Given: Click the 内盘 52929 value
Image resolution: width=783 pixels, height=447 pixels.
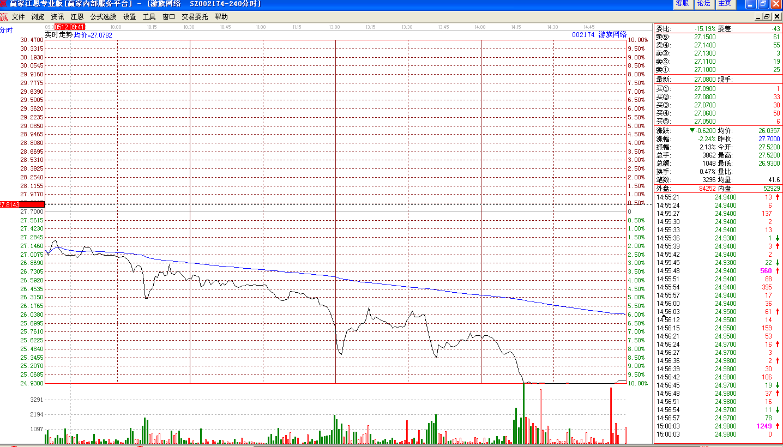Looking at the screenshot, I should pos(771,189).
